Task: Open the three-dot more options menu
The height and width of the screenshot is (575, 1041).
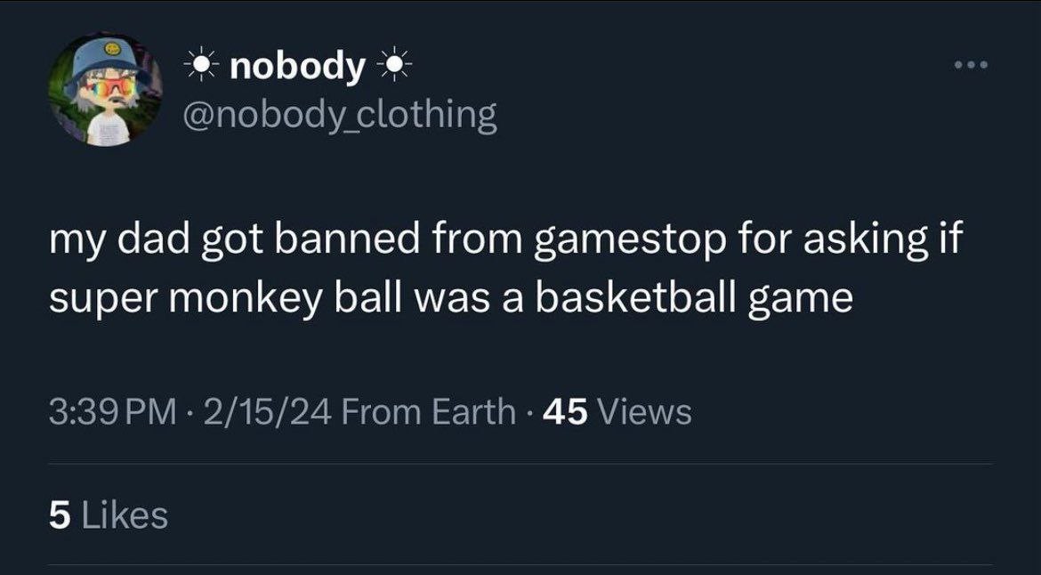Action: click(x=969, y=65)
